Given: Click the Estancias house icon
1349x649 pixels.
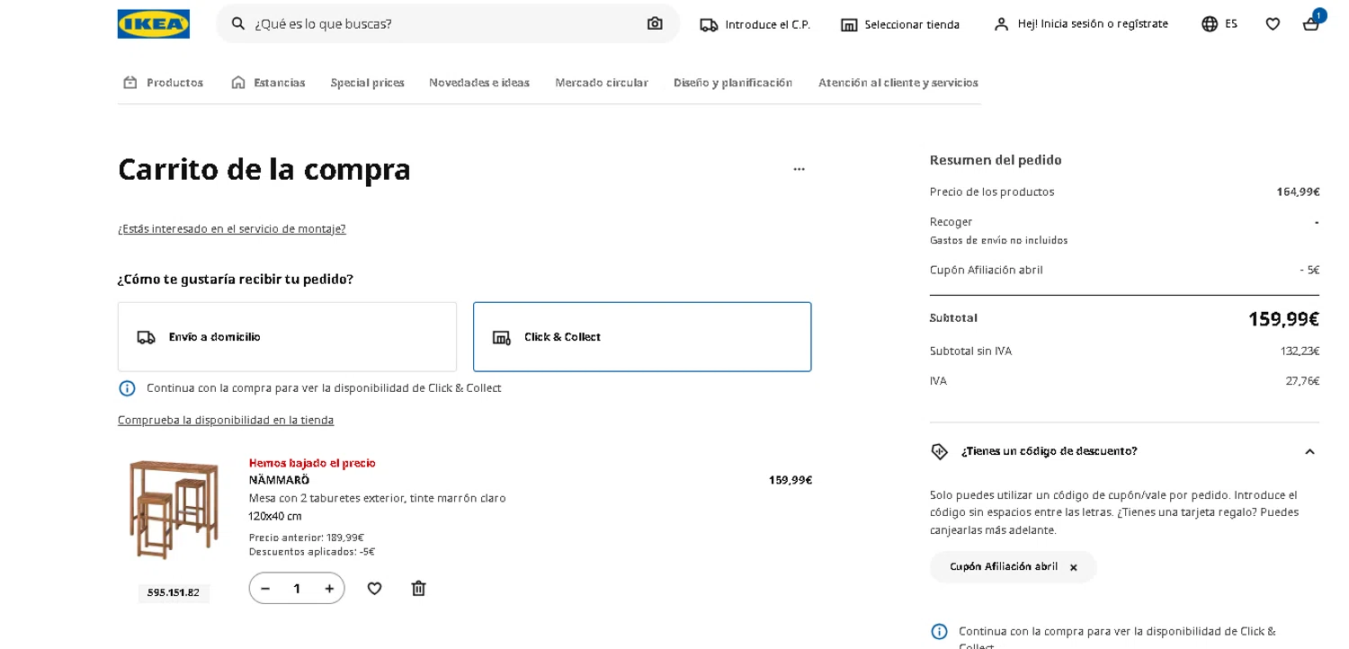Looking at the screenshot, I should [x=238, y=83].
